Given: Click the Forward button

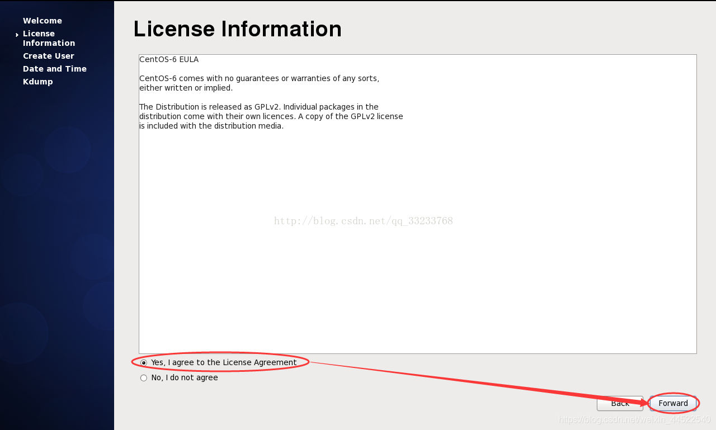Looking at the screenshot, I should point(673,403).
